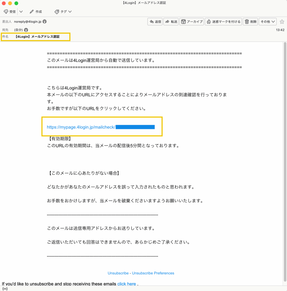Open the mypage.4login.jp mailcheck URL

coord(81,127)
